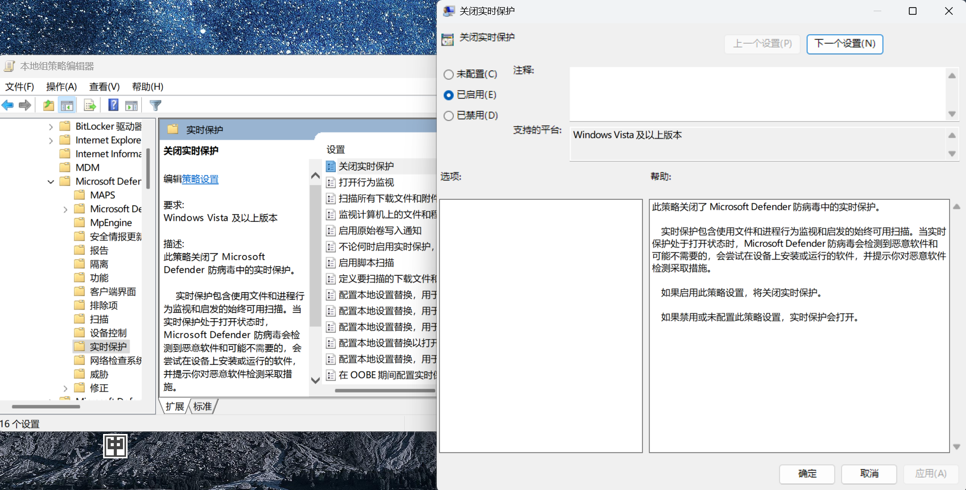Click the 支持的平台 box scroll up arrow
The height and width of the screenshot is (490, 966).
click(x=952, y=135)
